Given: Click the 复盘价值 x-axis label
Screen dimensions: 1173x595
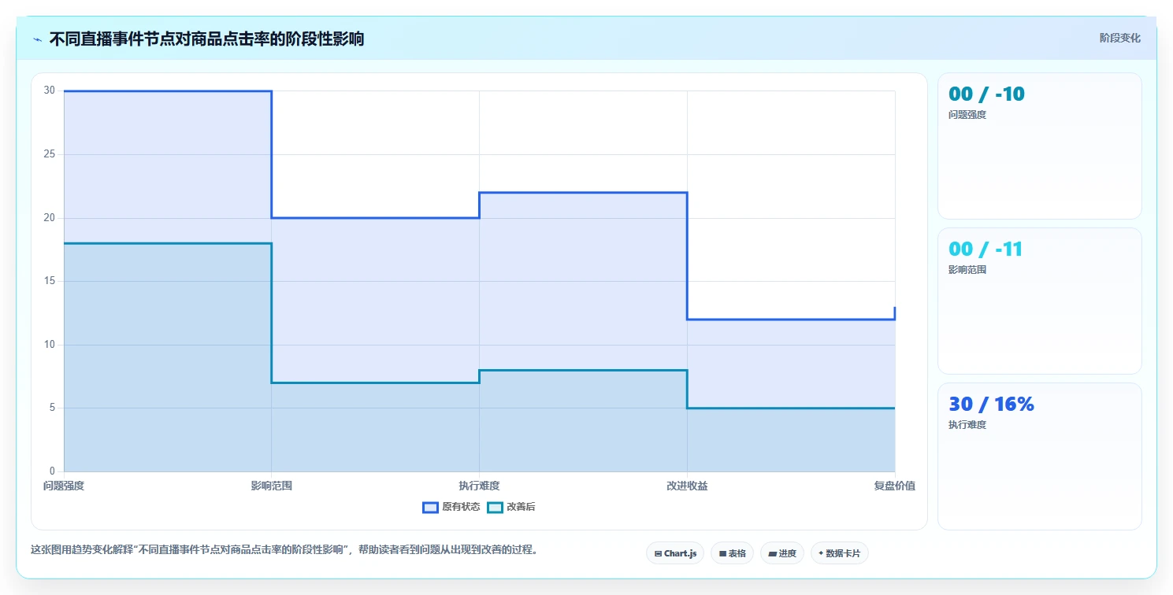Looking at the screenshot, I should click(895, 486).
